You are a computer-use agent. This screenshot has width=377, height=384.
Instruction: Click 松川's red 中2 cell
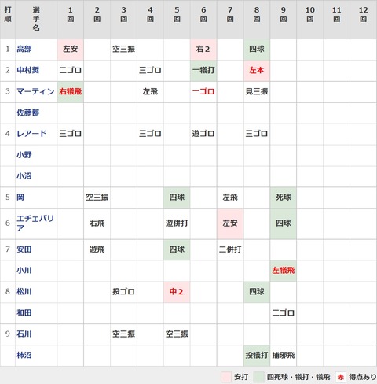[x=177, y=292]
